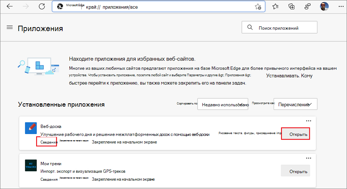Expand the Недавно использовано sort dropdown

[x=223, y=104]
